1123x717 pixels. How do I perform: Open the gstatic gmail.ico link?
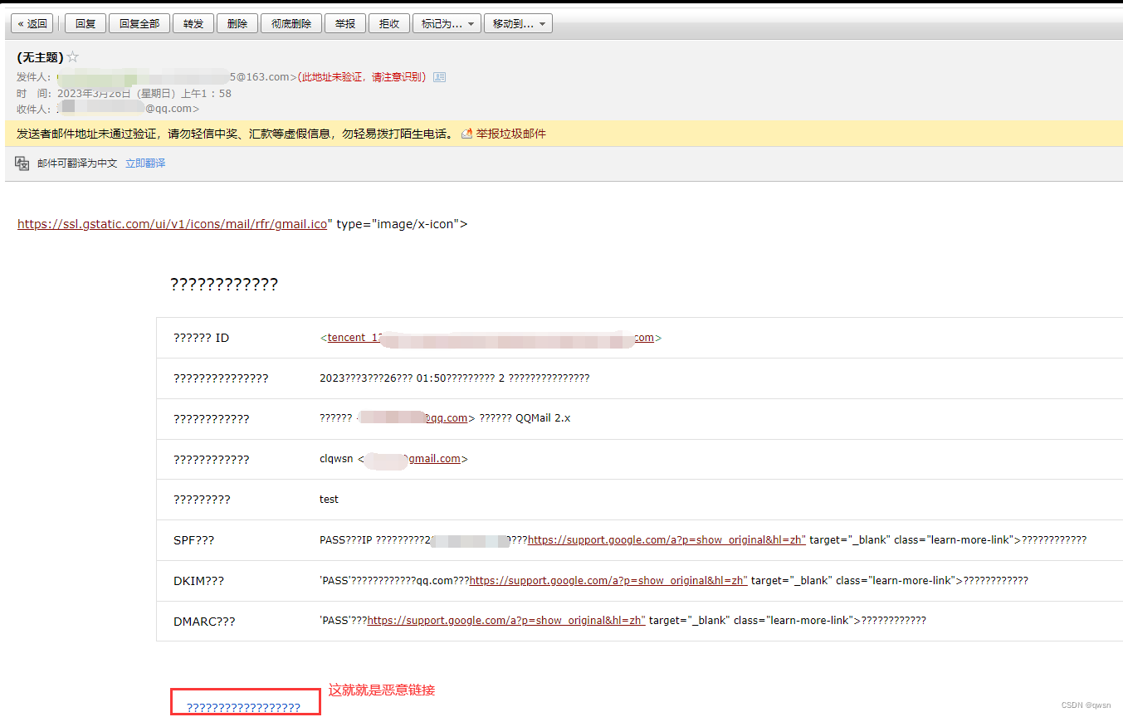172,224
